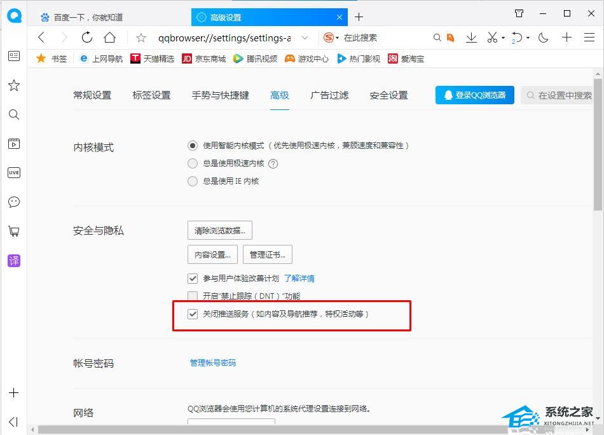Select always use speed kernel radio
The height and width of the screenshot is (435, 604).
click(x=193, y=163)
